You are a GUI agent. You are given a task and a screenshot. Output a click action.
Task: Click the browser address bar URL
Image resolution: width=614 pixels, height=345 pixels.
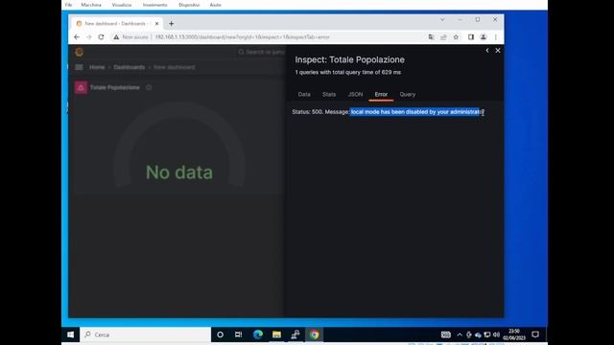click(243, 37)
